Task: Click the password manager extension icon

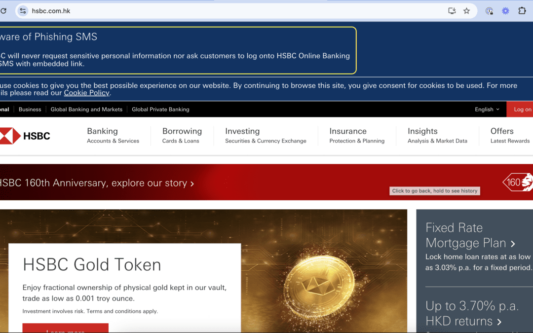Action: point(489,11)
